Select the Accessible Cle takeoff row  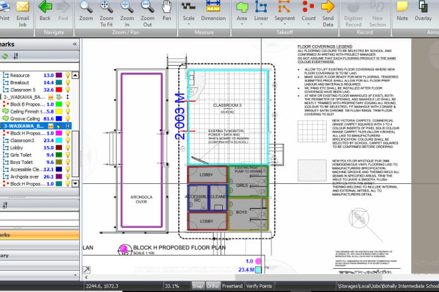pyautogui.click(x=36, y=169)
